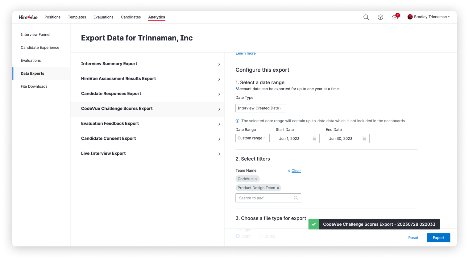Click the search icon in Team Name field
The image size is (469, 260).
pos(296,198)
